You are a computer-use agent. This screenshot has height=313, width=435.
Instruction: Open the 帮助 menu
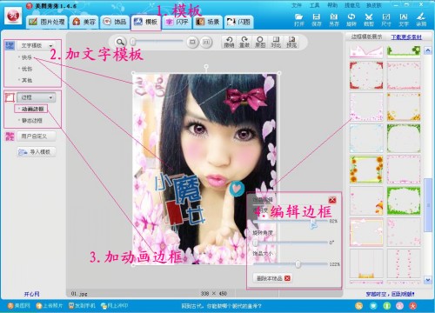(x=332, y=5)
